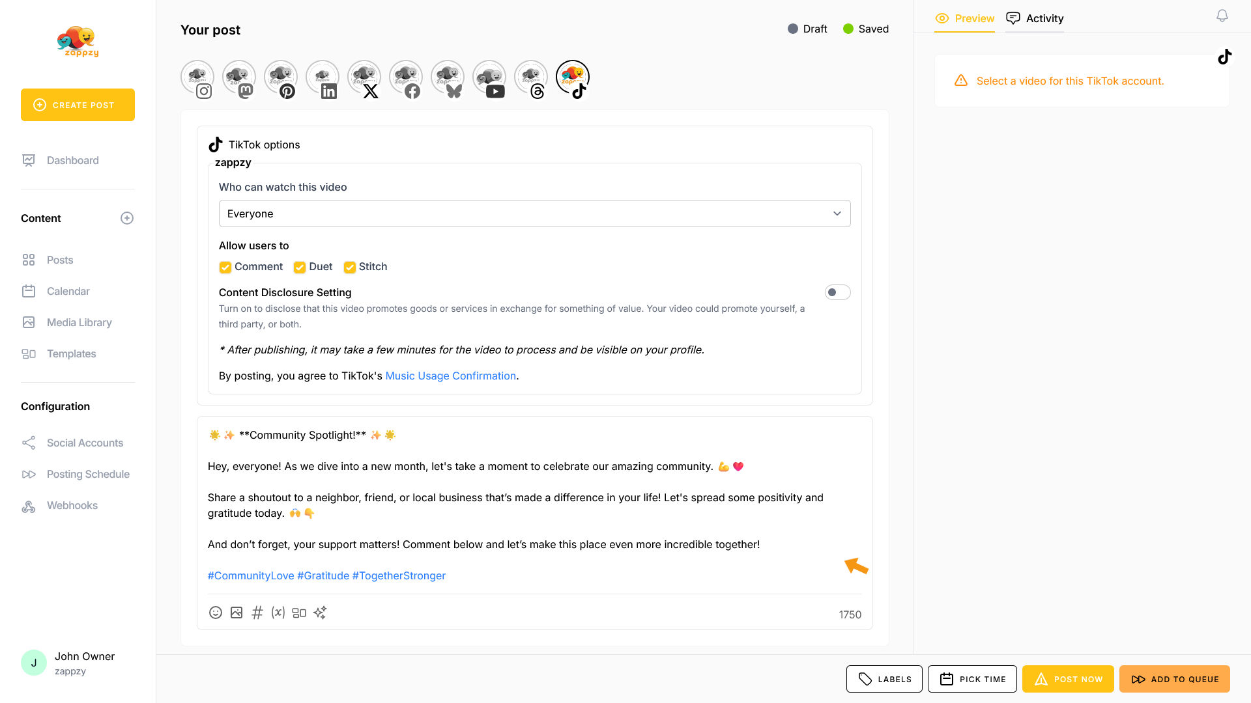The height and width of the screenshot is (703, 1251).
Task: Select the Pinterest account avatar
Action: pos(281,79)
